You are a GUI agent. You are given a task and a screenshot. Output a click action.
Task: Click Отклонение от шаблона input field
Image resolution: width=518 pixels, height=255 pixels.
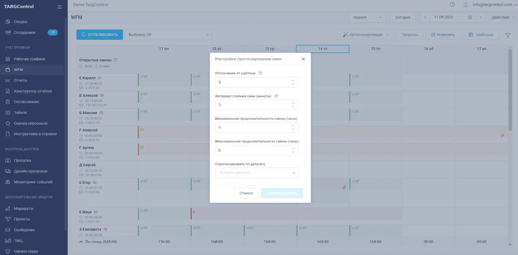[257, 82]
